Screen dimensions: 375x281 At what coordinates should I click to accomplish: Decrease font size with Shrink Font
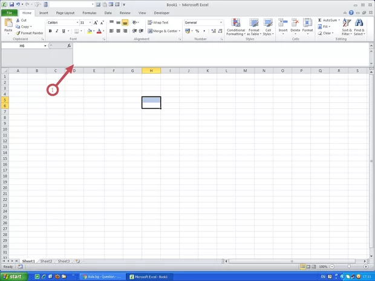point(102,23)
